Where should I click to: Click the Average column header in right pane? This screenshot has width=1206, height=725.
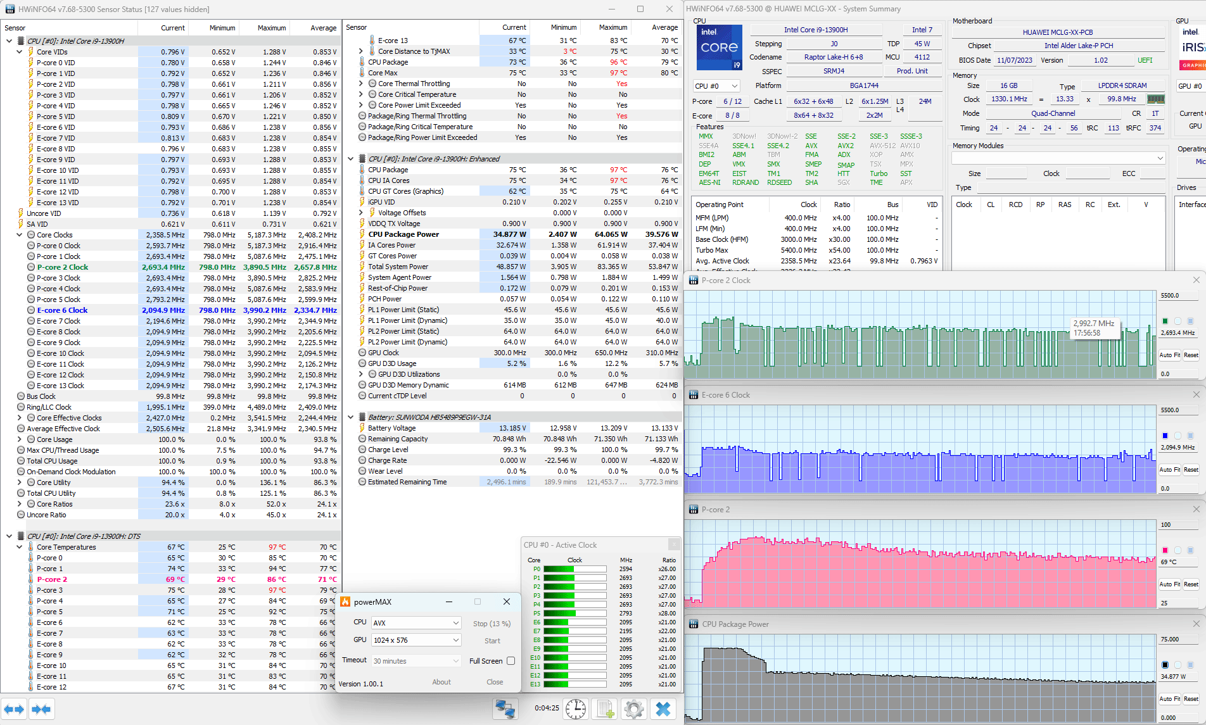pyautogui.click(x=664, y=27)
